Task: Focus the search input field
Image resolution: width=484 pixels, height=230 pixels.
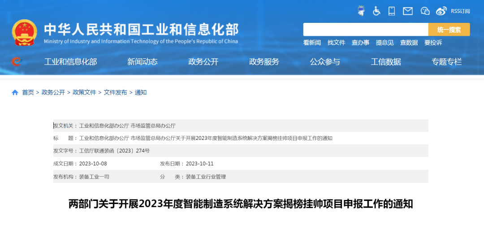Action: (x=366, y=30)
